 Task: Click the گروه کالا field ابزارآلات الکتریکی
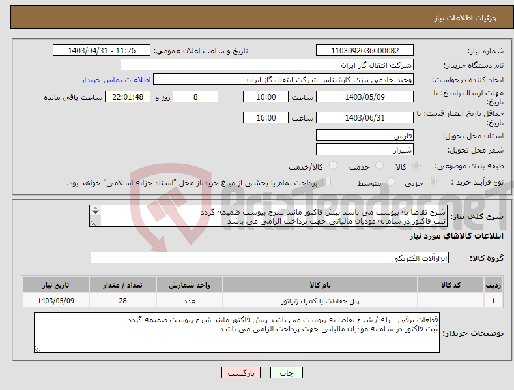point(270,258)
